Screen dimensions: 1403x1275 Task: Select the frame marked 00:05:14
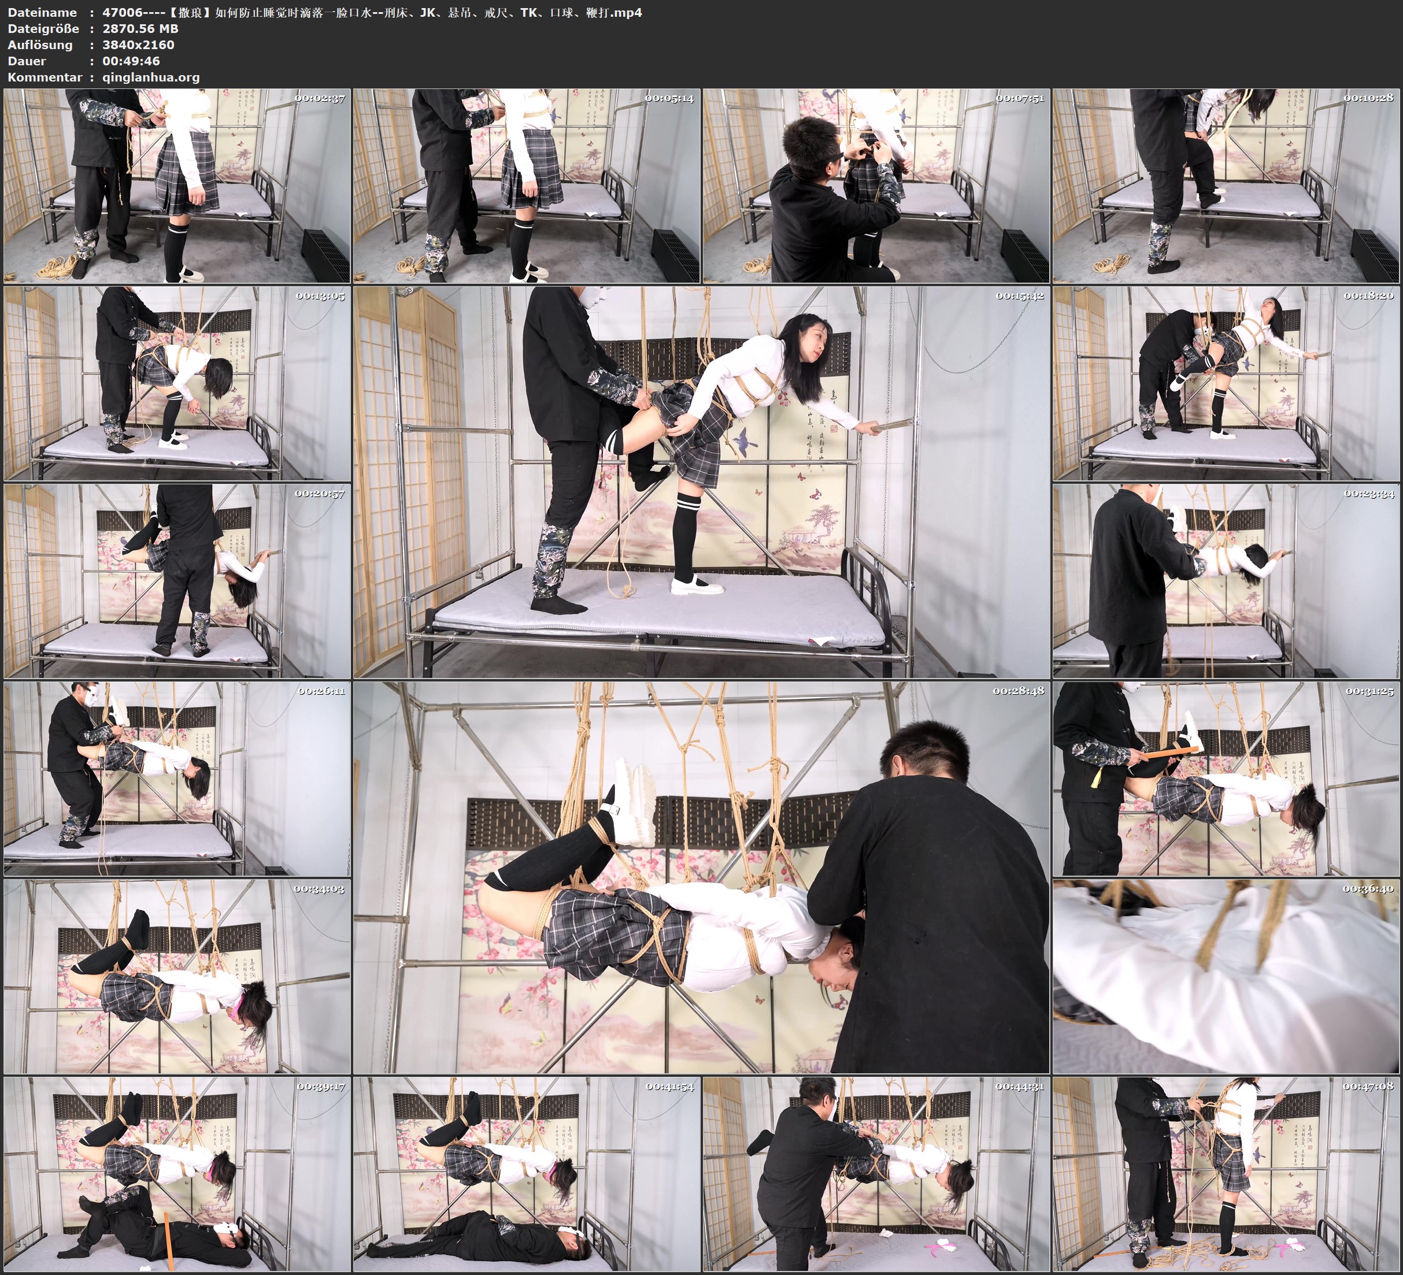pos(526,186)
